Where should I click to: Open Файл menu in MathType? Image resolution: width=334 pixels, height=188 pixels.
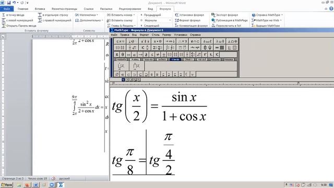click(x=114, y=35)
